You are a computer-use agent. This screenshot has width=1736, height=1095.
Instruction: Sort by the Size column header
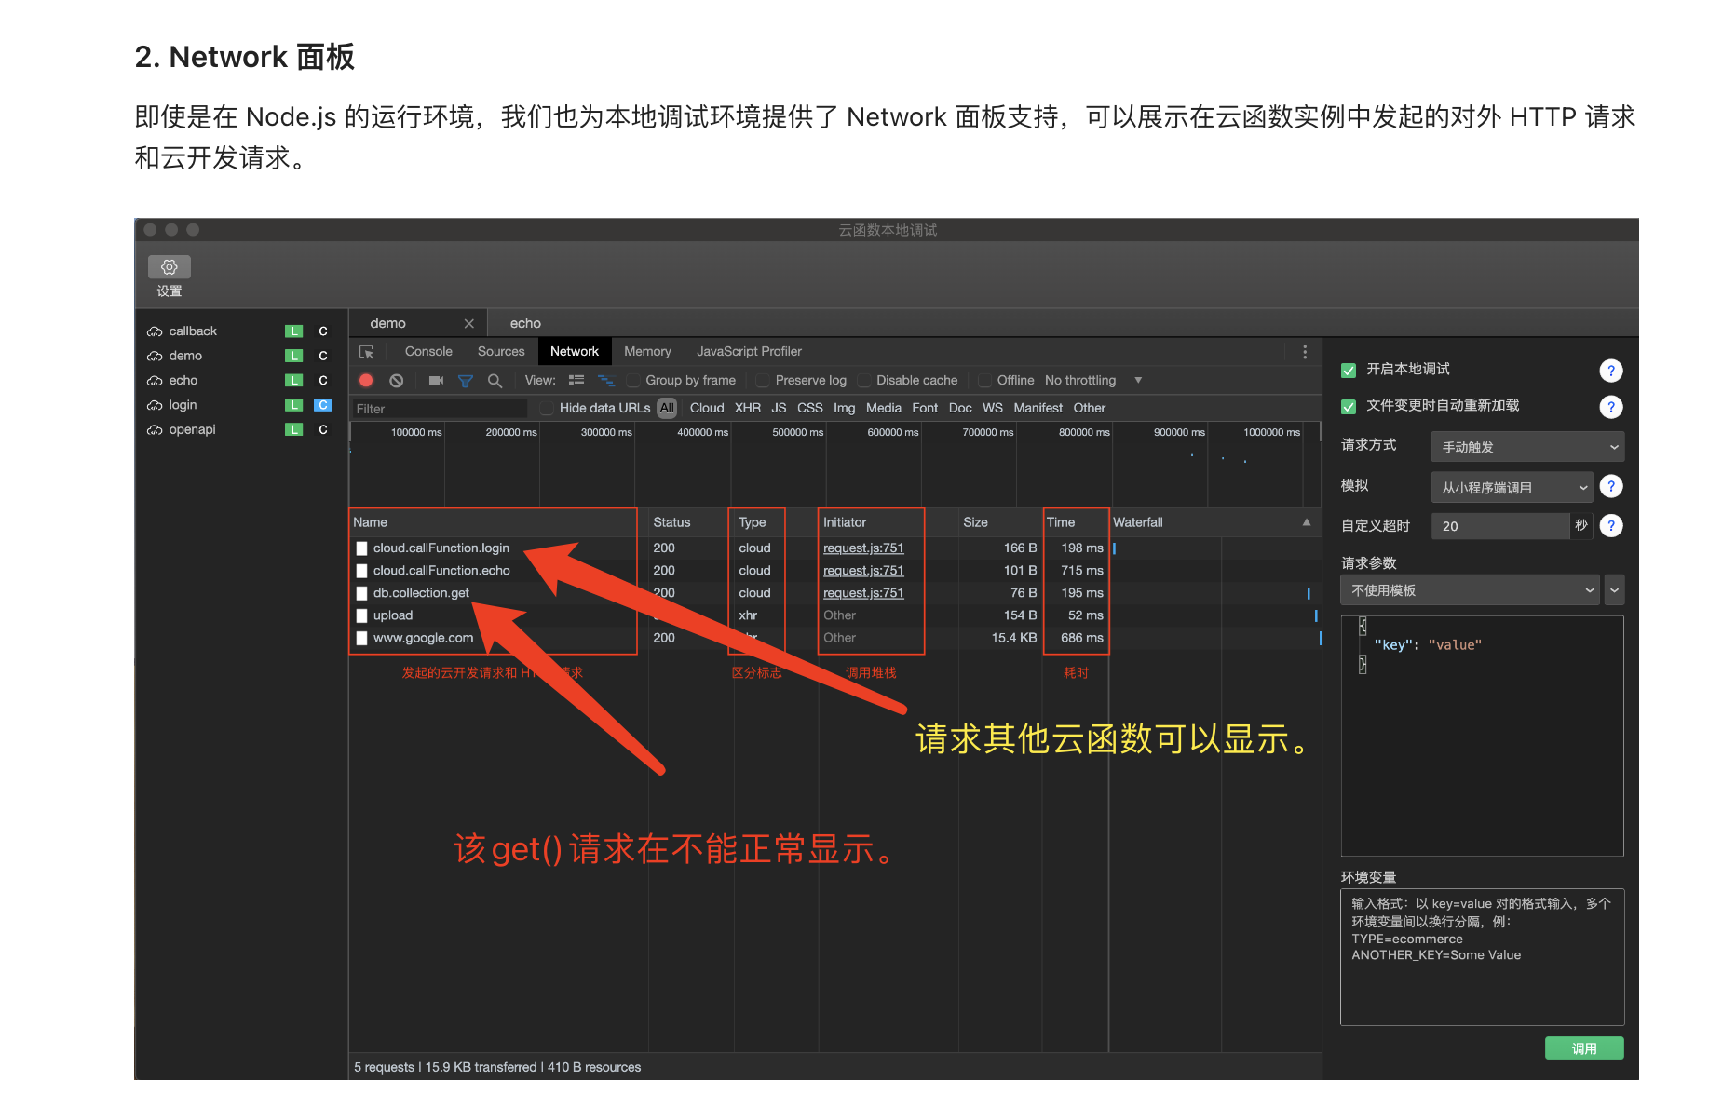click(x=975, y=522)
